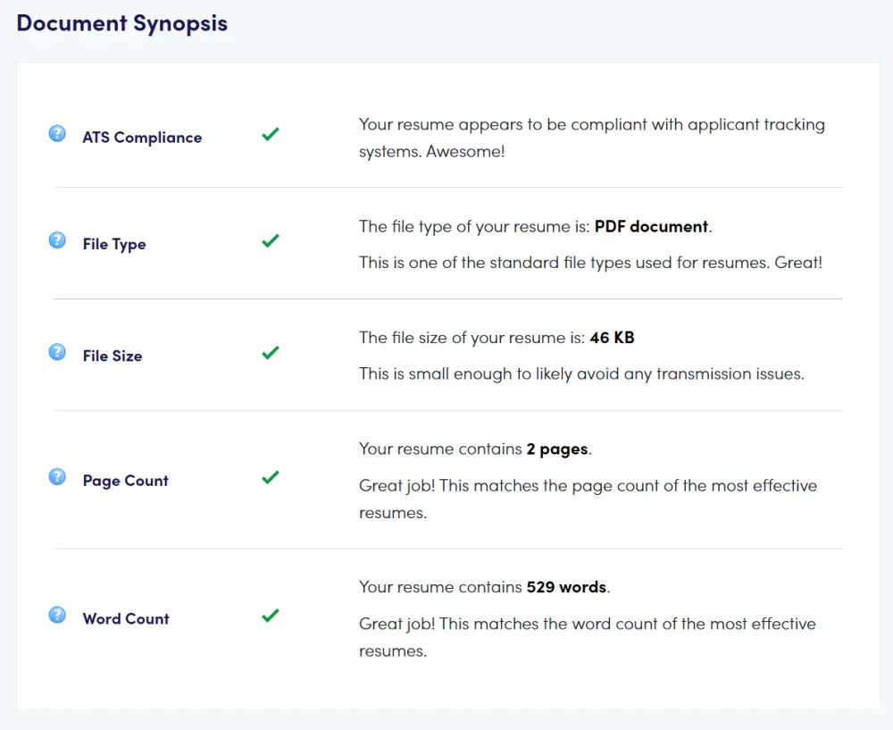The height and width of the screenshot is (730, 893).
Task: Open the File Type help tooltip icon
Action: coord(57,240)
